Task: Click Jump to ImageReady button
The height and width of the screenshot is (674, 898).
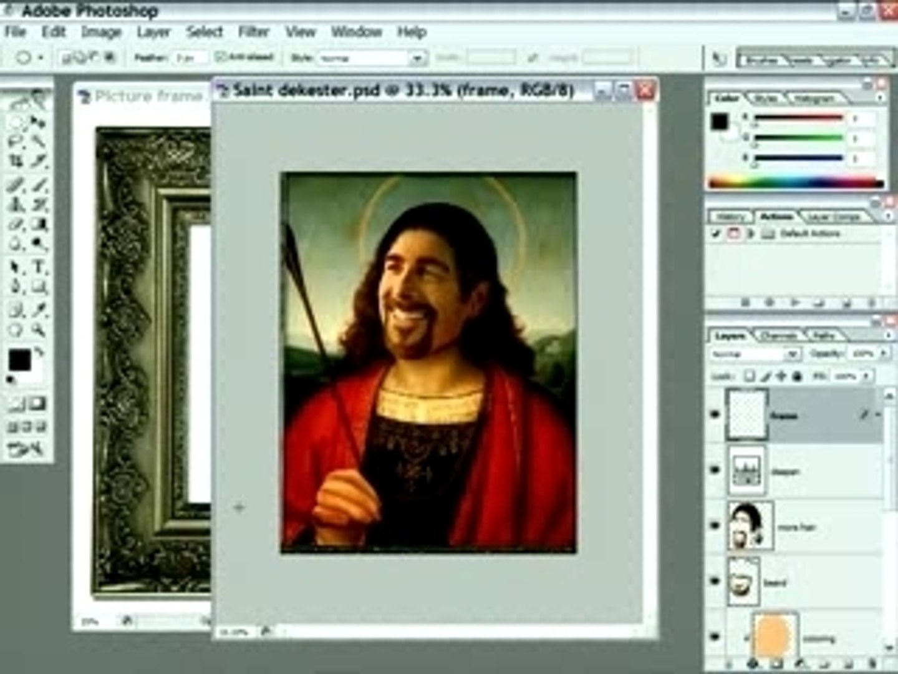Action: (27, 448)
